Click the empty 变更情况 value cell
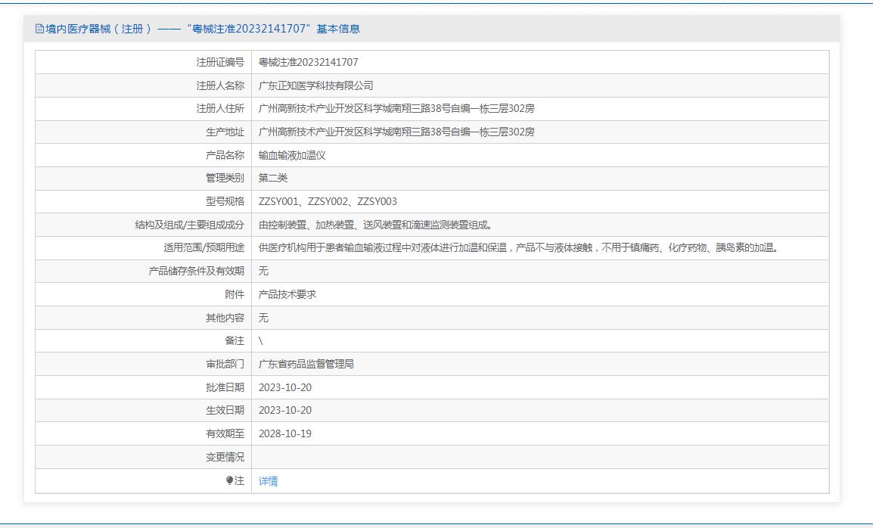 [540, 457]
